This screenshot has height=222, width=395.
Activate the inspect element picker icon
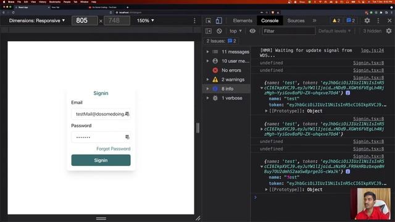[x=208, y=20]
